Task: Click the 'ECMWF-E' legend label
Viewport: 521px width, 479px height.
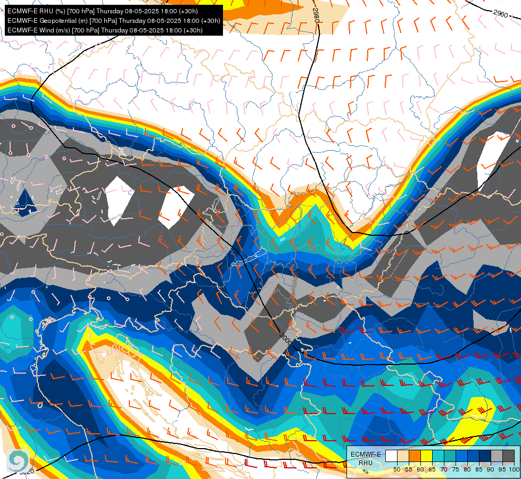Action: pyautogui.click(x=366, y=455)
